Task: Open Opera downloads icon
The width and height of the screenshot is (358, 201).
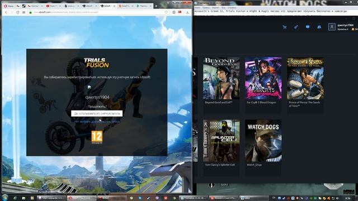Action: coord(187,12)
